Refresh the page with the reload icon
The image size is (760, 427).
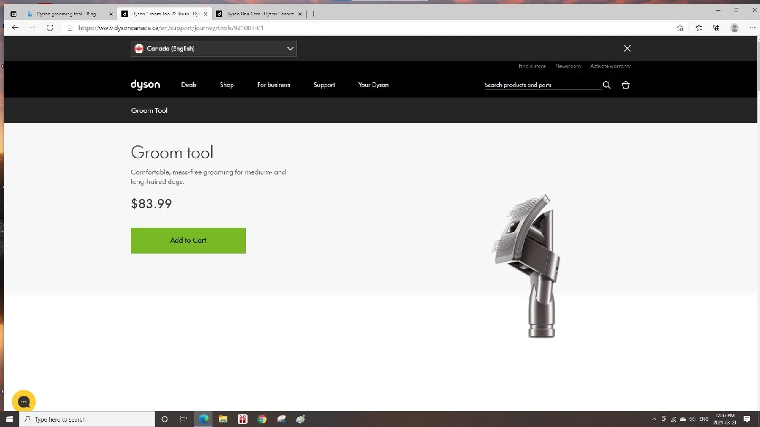point(50,28)
